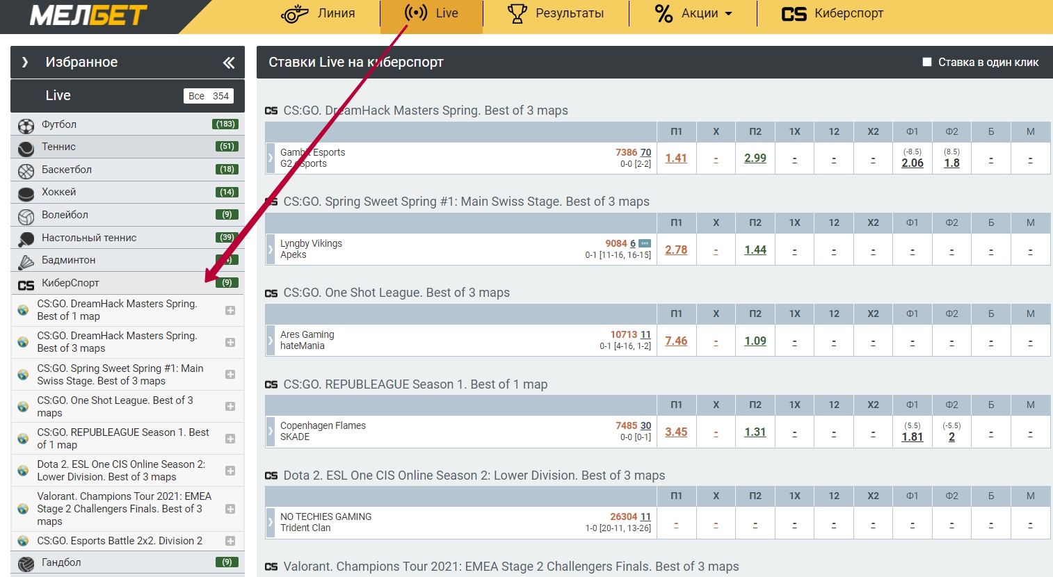Click the Хоккей puck icon

coord(26,193)
